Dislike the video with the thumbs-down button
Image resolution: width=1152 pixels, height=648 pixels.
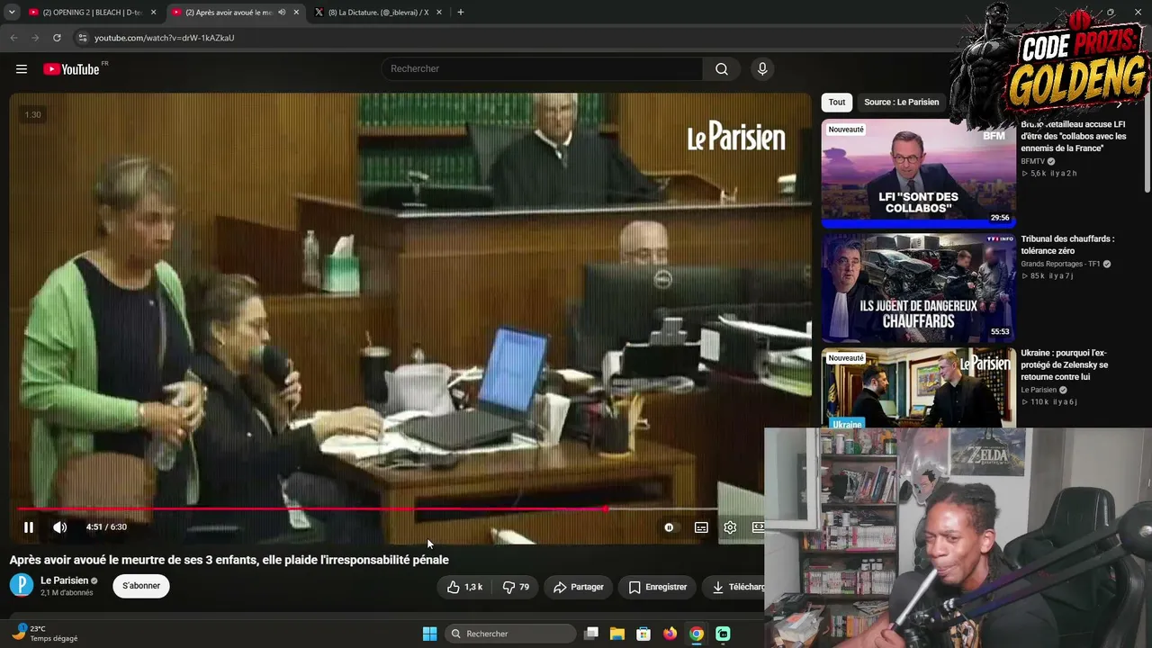click(x=516, y=587)
